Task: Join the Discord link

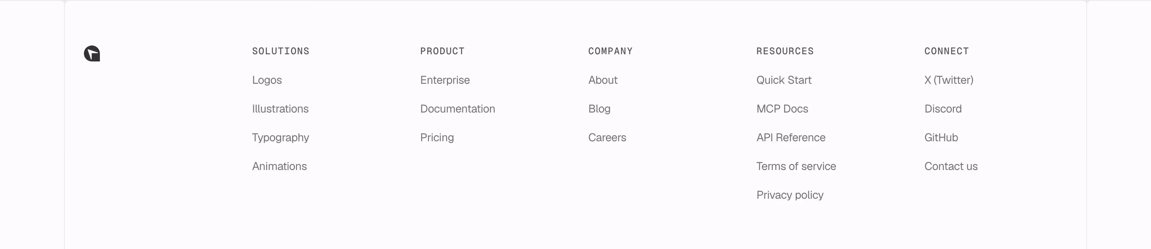Action: click(943, 109)
